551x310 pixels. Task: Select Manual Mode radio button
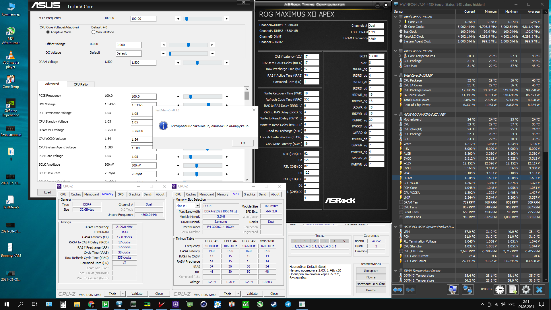[93, 32]
